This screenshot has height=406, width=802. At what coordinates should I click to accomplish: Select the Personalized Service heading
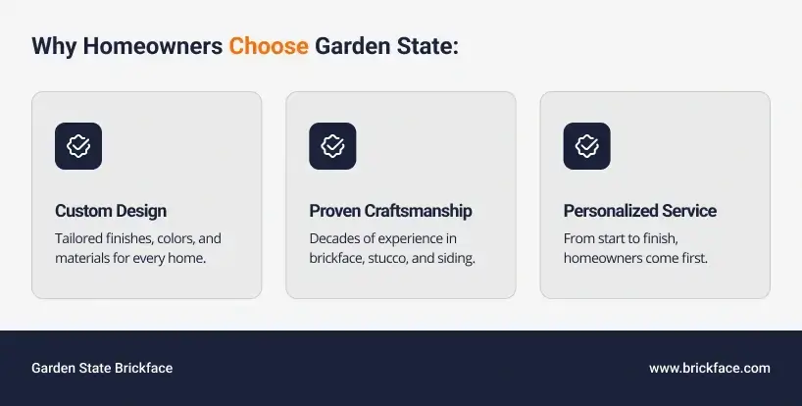tap(639, 211)
